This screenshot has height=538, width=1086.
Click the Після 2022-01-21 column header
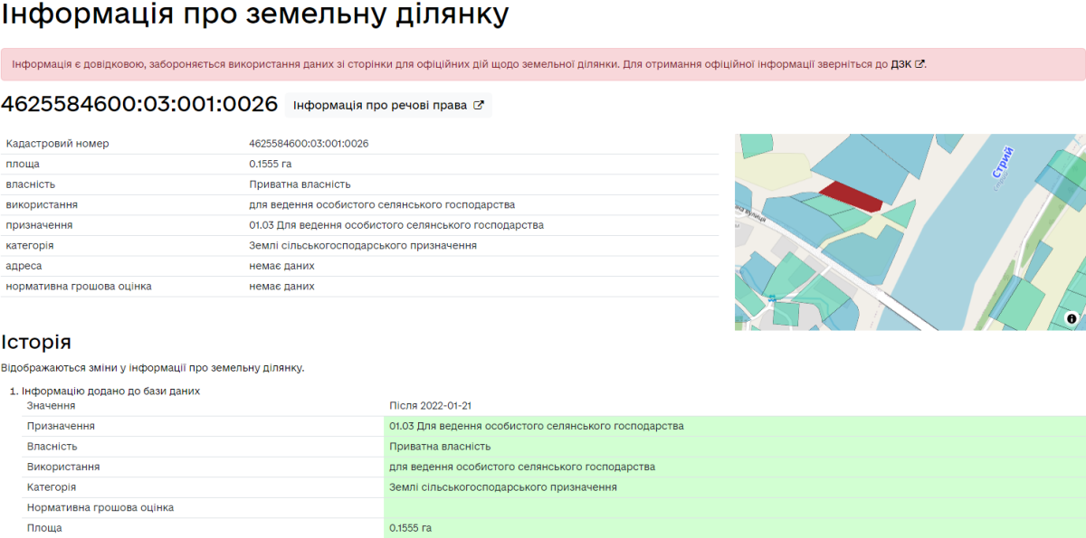point(430,406)
